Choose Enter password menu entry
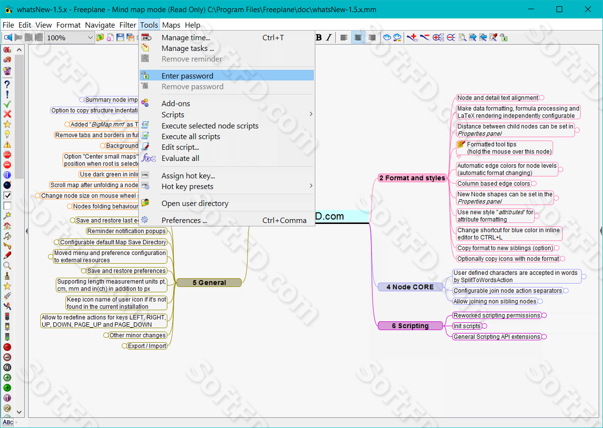Screen dimensions: 603x428 (227, 76)
